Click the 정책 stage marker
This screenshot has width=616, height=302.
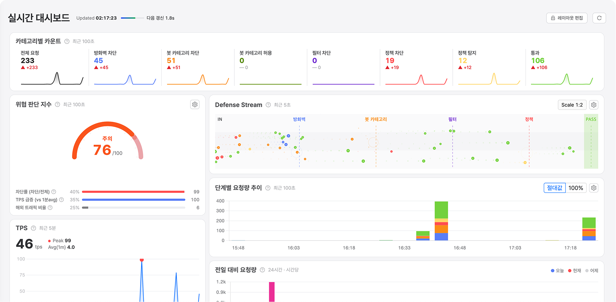529,119
